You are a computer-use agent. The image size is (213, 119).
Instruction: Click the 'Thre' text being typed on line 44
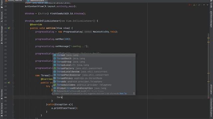coord(59,97)
